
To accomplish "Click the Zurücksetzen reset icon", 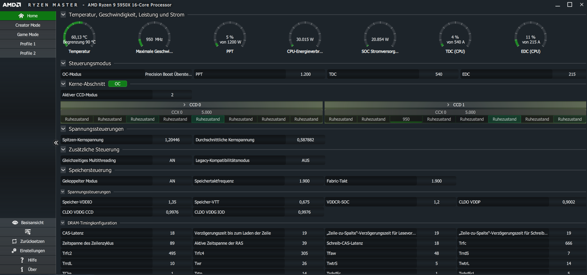I will tap(14, 241).
